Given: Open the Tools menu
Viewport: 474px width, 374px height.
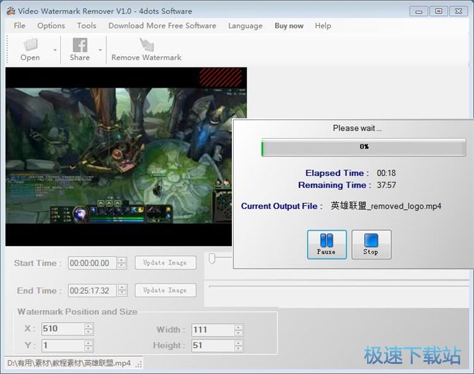Looking at the screenshot, I should point(87,26).
